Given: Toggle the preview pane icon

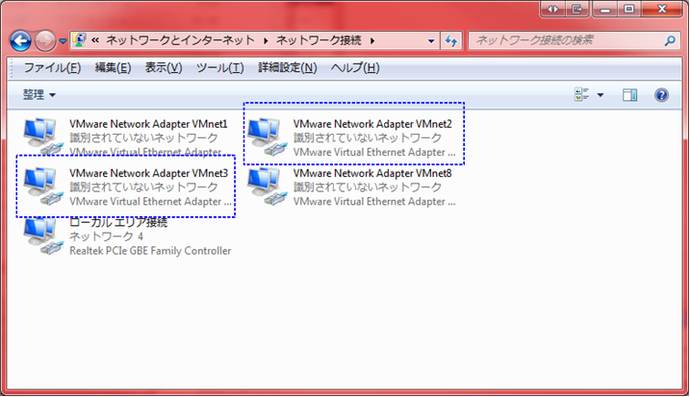Looking at the screenshot, I should click(630, 95).
